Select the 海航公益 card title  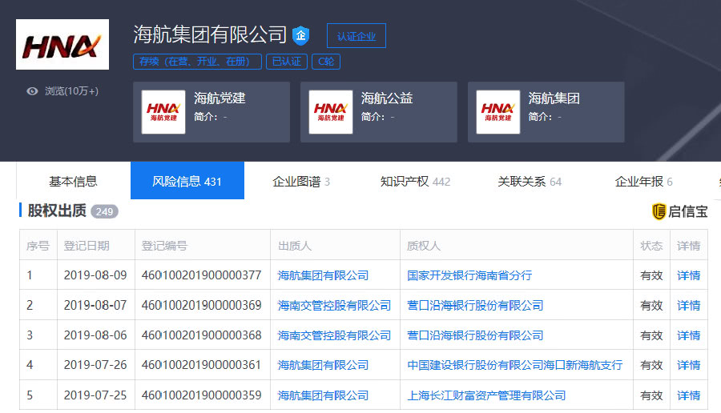[x=387, y=98]
